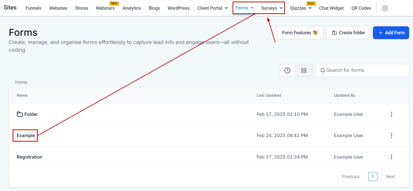Open three-dot menu for Registration form
The image size is (413, 191).
point(391,157)
